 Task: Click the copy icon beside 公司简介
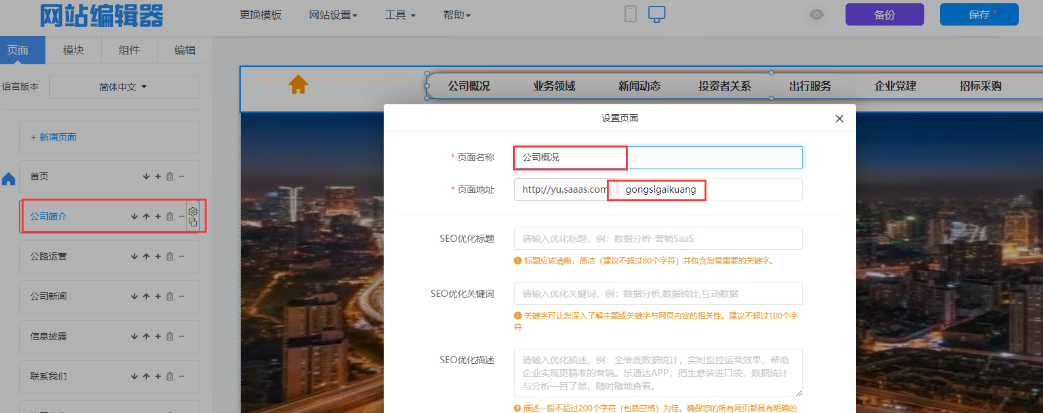[193, 223]
